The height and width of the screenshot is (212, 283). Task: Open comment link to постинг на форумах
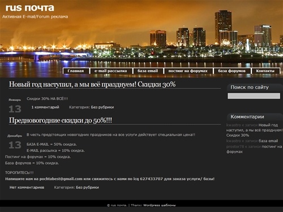[254, 149]
